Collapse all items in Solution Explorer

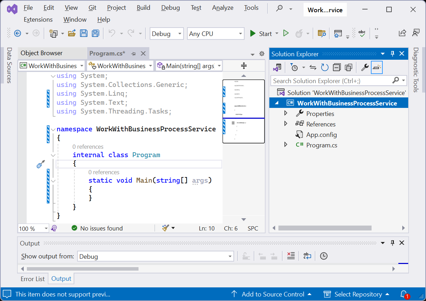click(x=337, y=67)
